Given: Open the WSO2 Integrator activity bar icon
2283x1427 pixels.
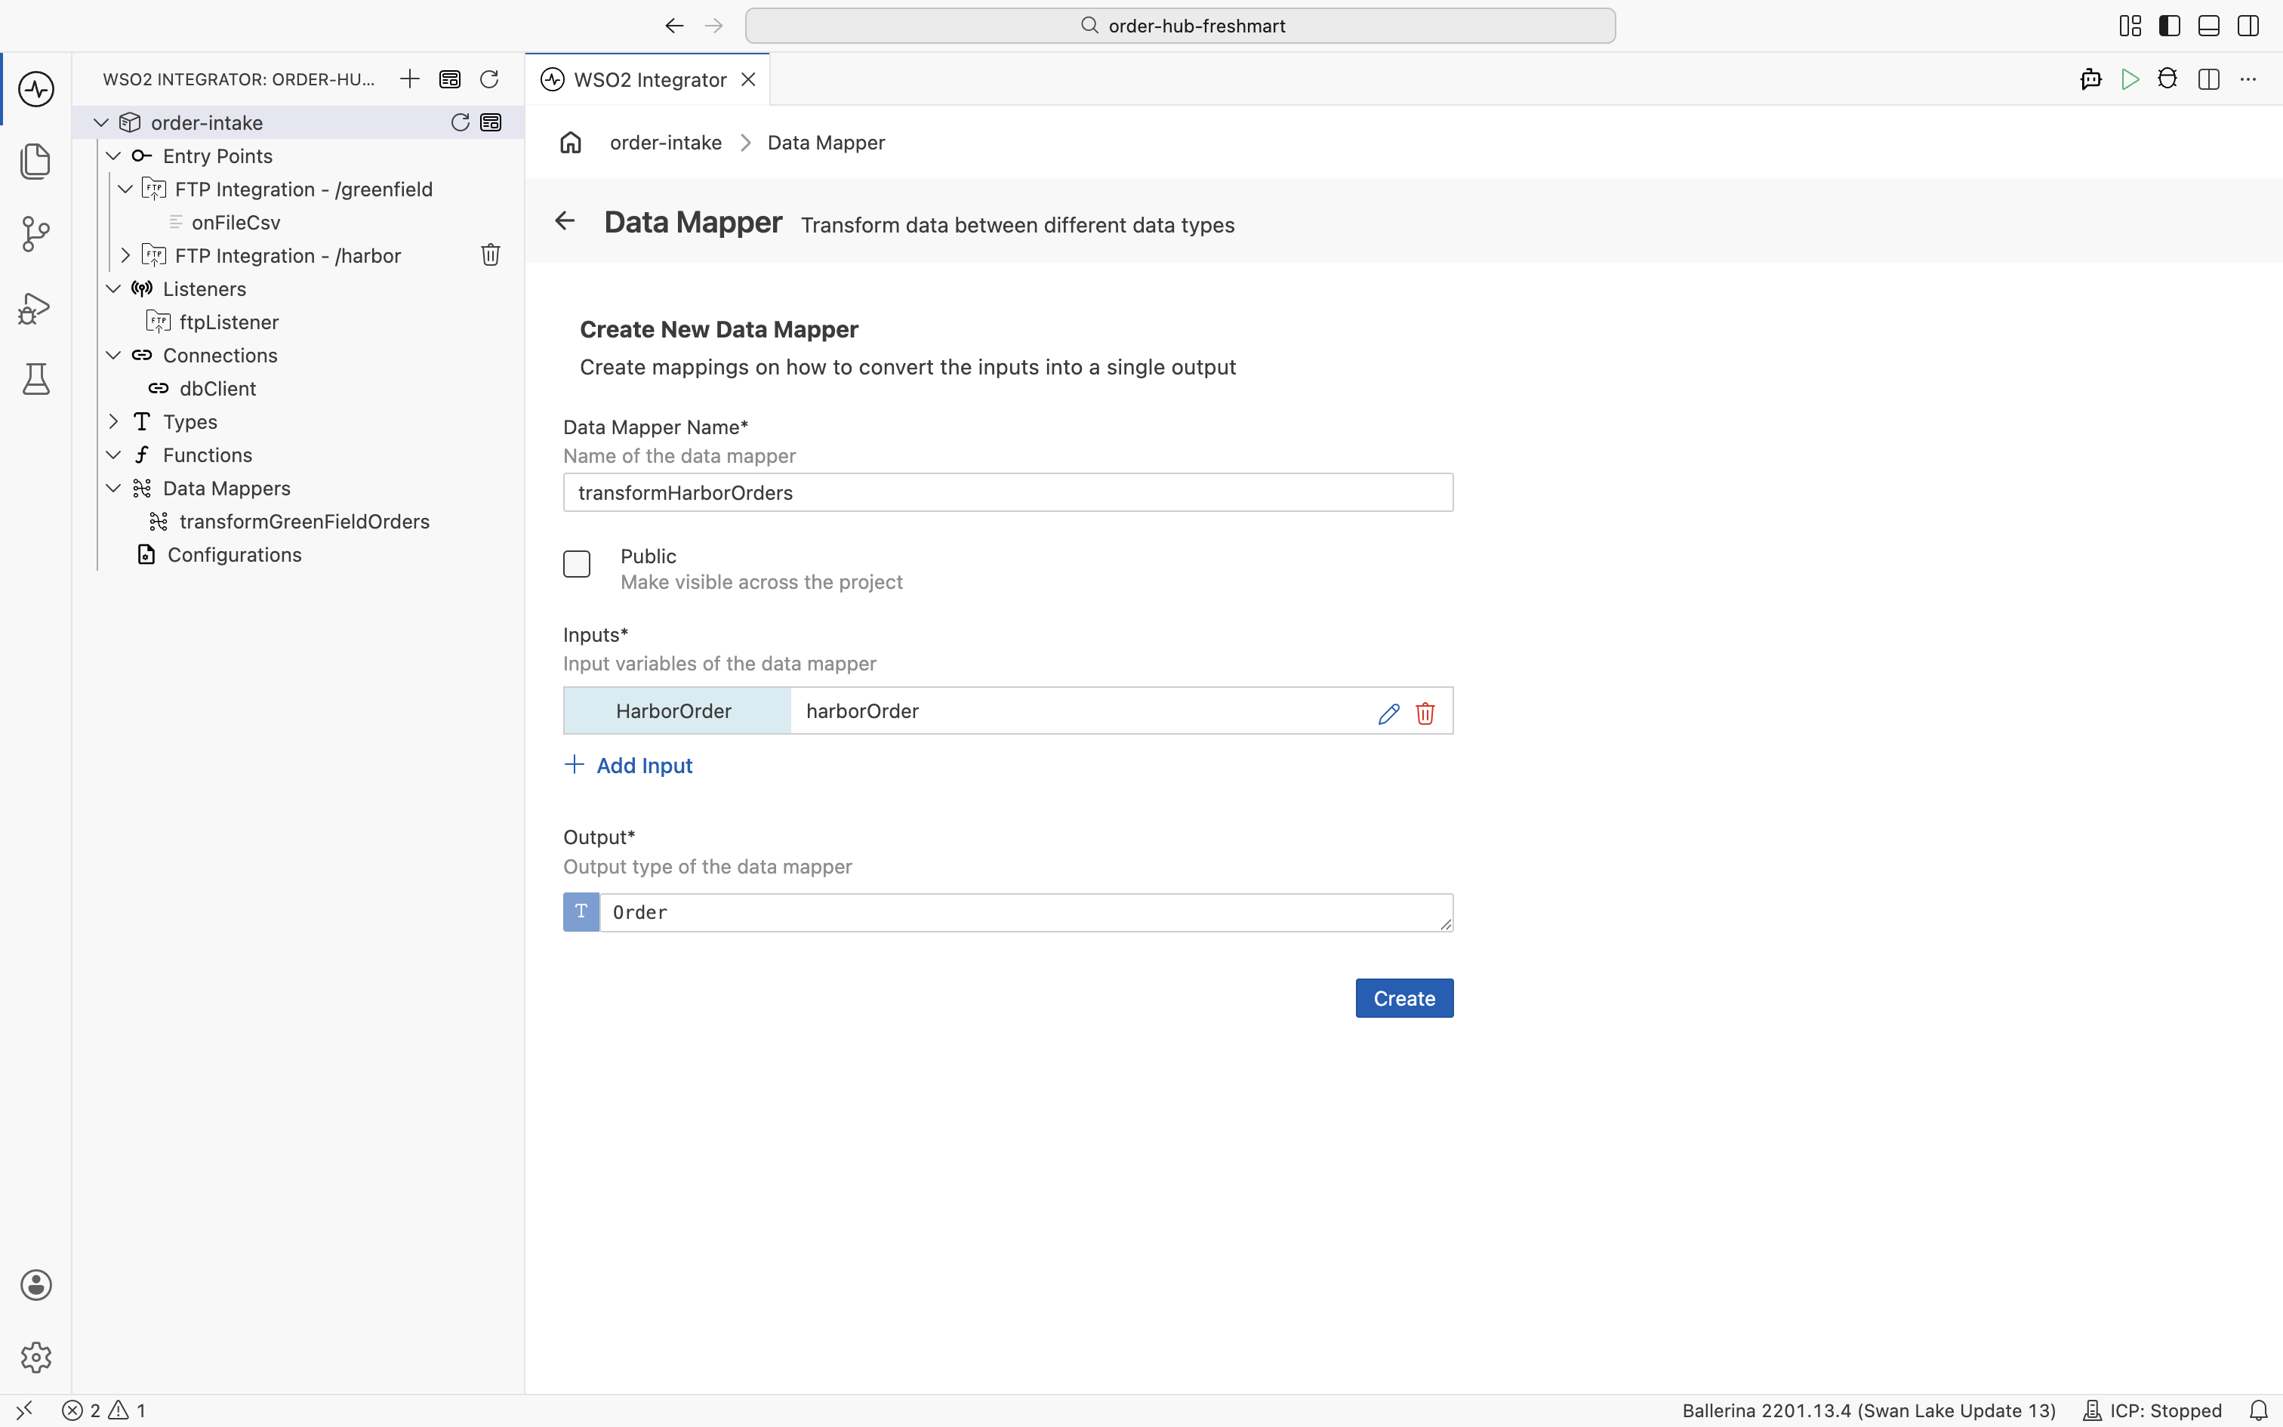Looking at the screenshot, I should click(35, 90).
